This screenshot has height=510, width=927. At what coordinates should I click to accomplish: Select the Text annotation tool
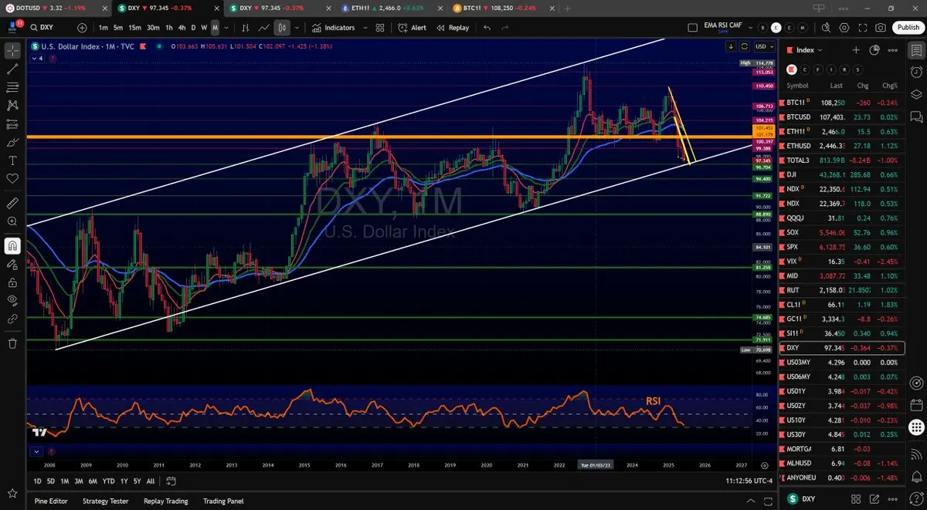point(12,160)
